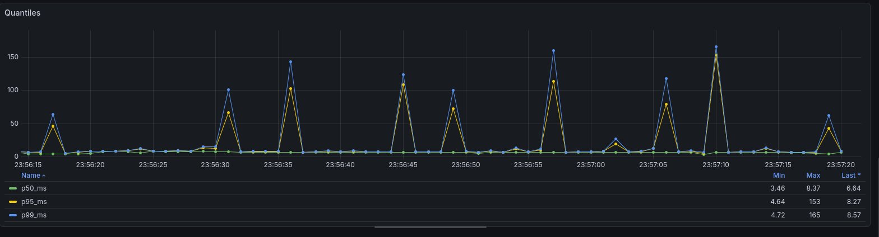Image resolution: width=879 pixels, height=237 pixels.
Task: Select the horizontal scrollbar below the legend
Action: tap(431, 227)
